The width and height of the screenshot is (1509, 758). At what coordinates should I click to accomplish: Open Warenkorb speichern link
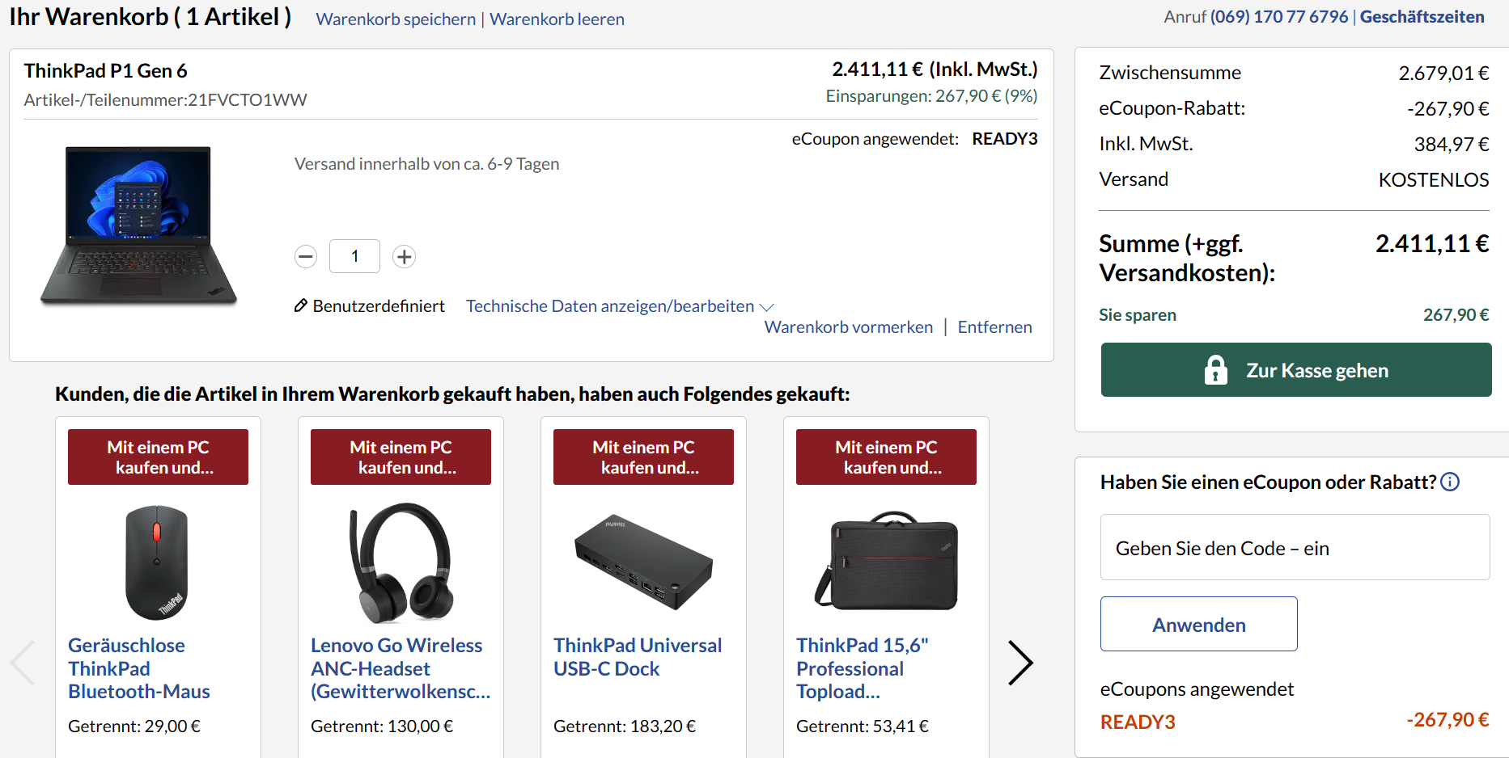pos(396,19)
